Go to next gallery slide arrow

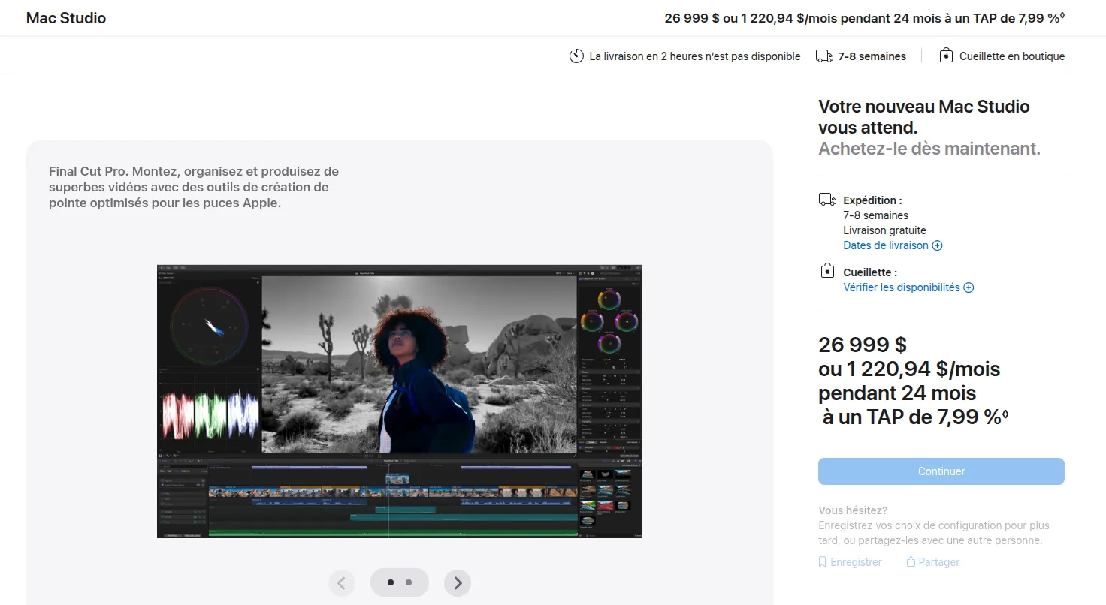coord(458,582)
